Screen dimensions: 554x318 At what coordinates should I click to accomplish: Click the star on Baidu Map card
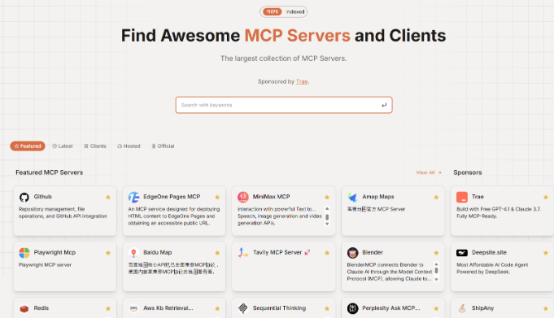point(217,253)
